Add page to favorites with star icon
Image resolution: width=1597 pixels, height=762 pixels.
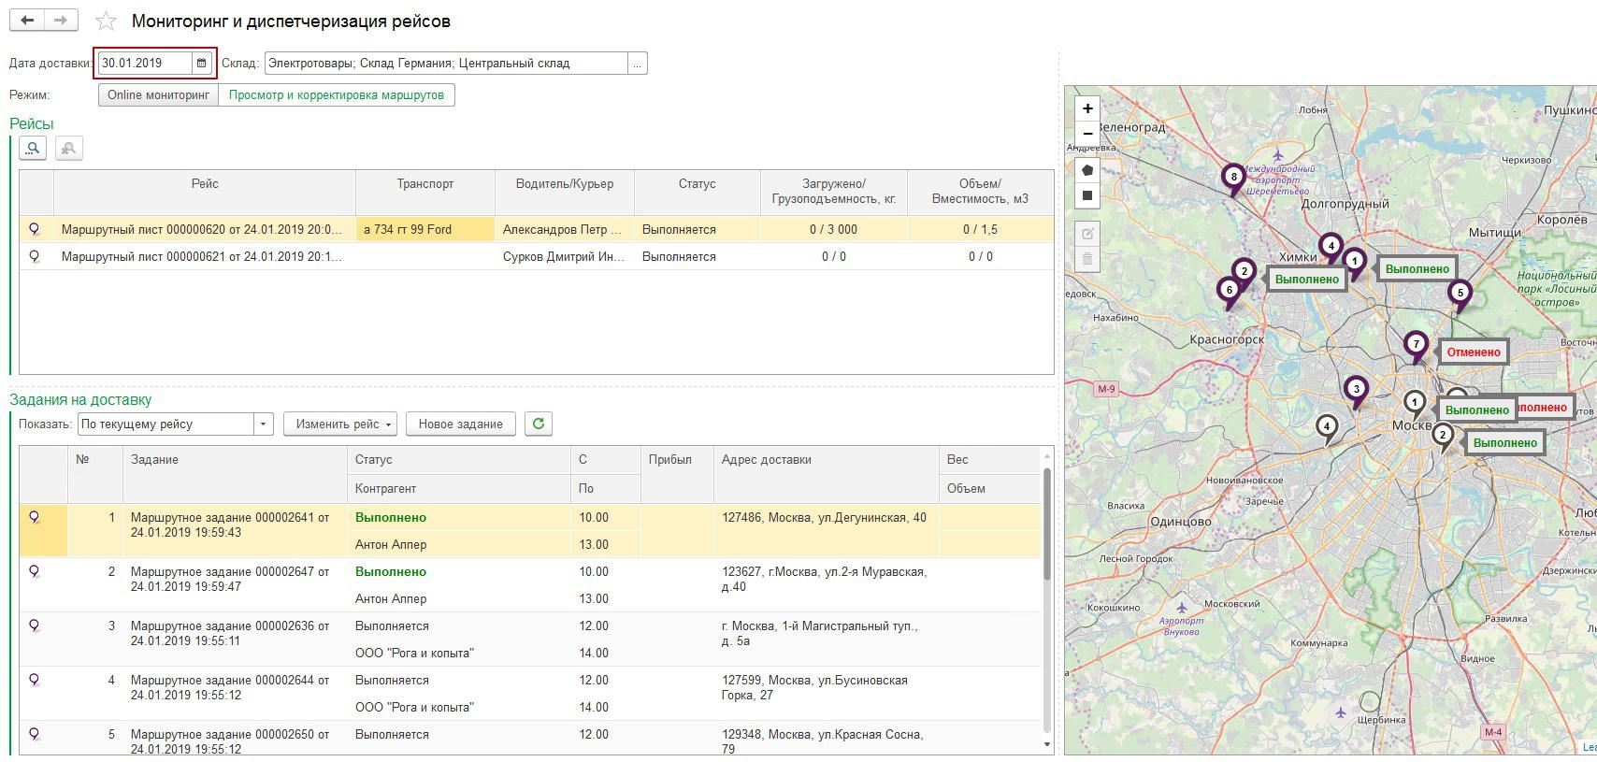(x=107, y=21)
